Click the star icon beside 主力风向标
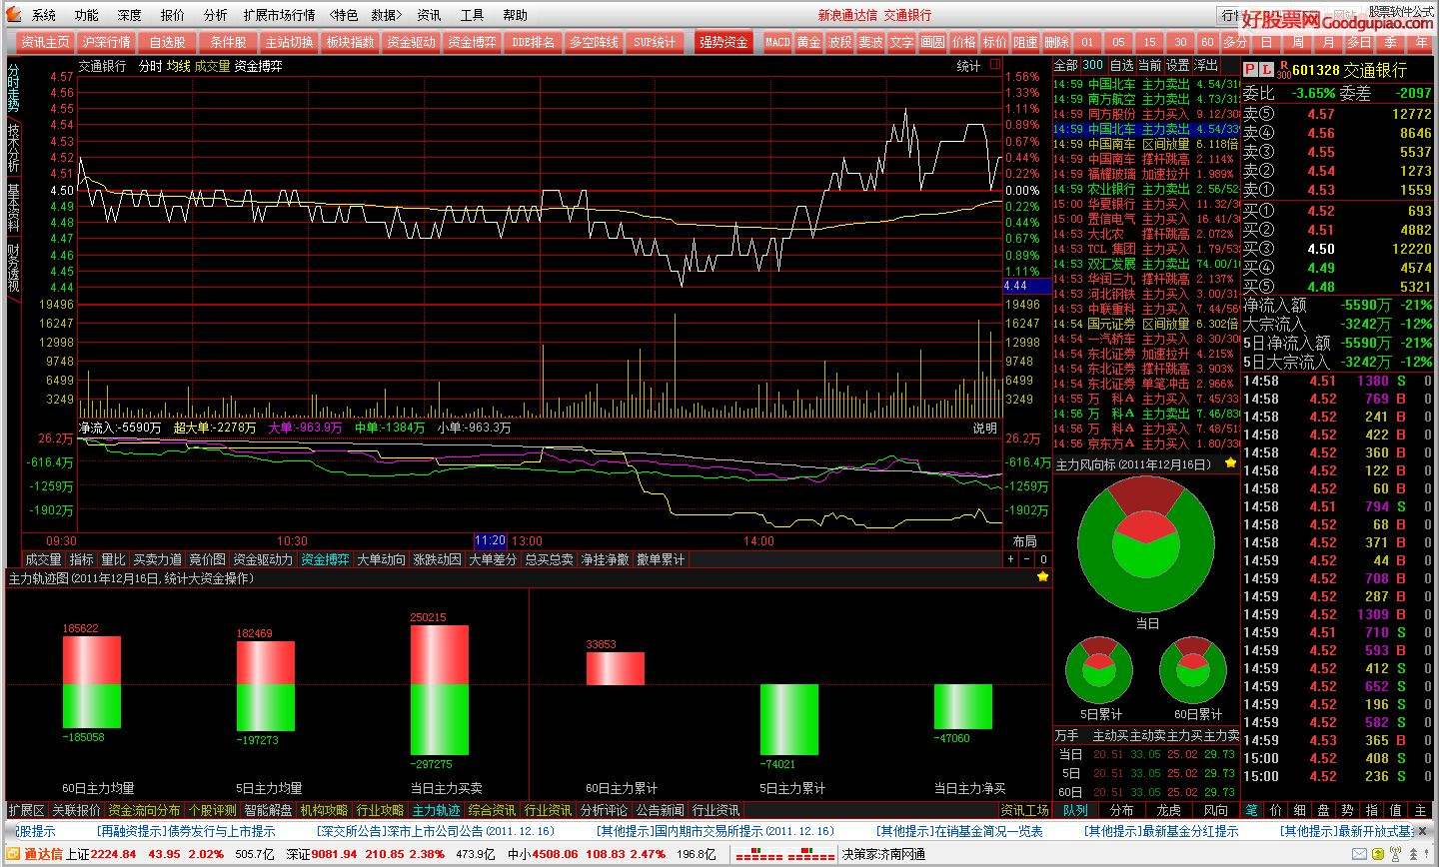 [x=1230, y=463]
